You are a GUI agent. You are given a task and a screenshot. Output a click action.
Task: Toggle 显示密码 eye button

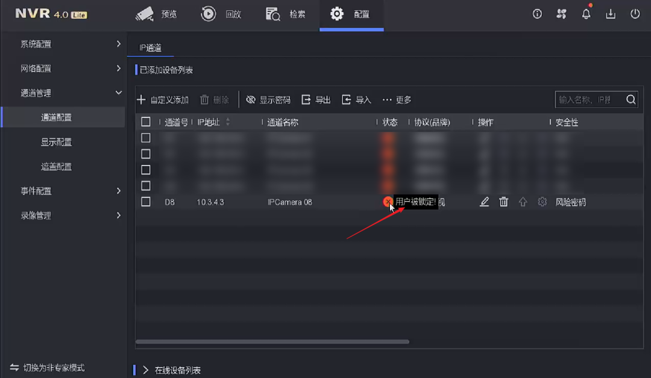tap(268, 100)
